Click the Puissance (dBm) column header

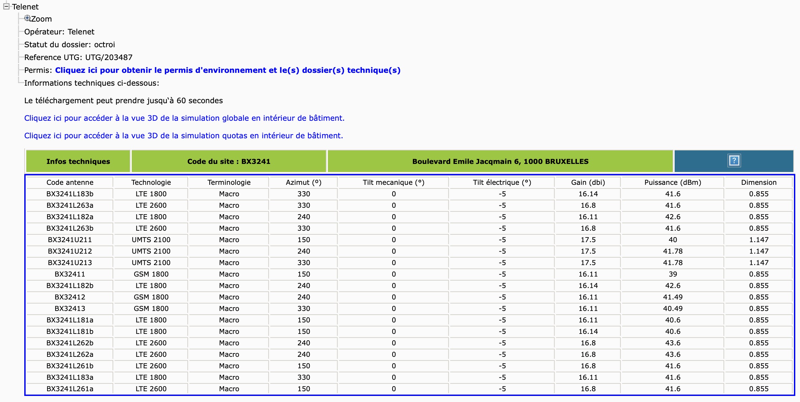(x=673, y=182)
